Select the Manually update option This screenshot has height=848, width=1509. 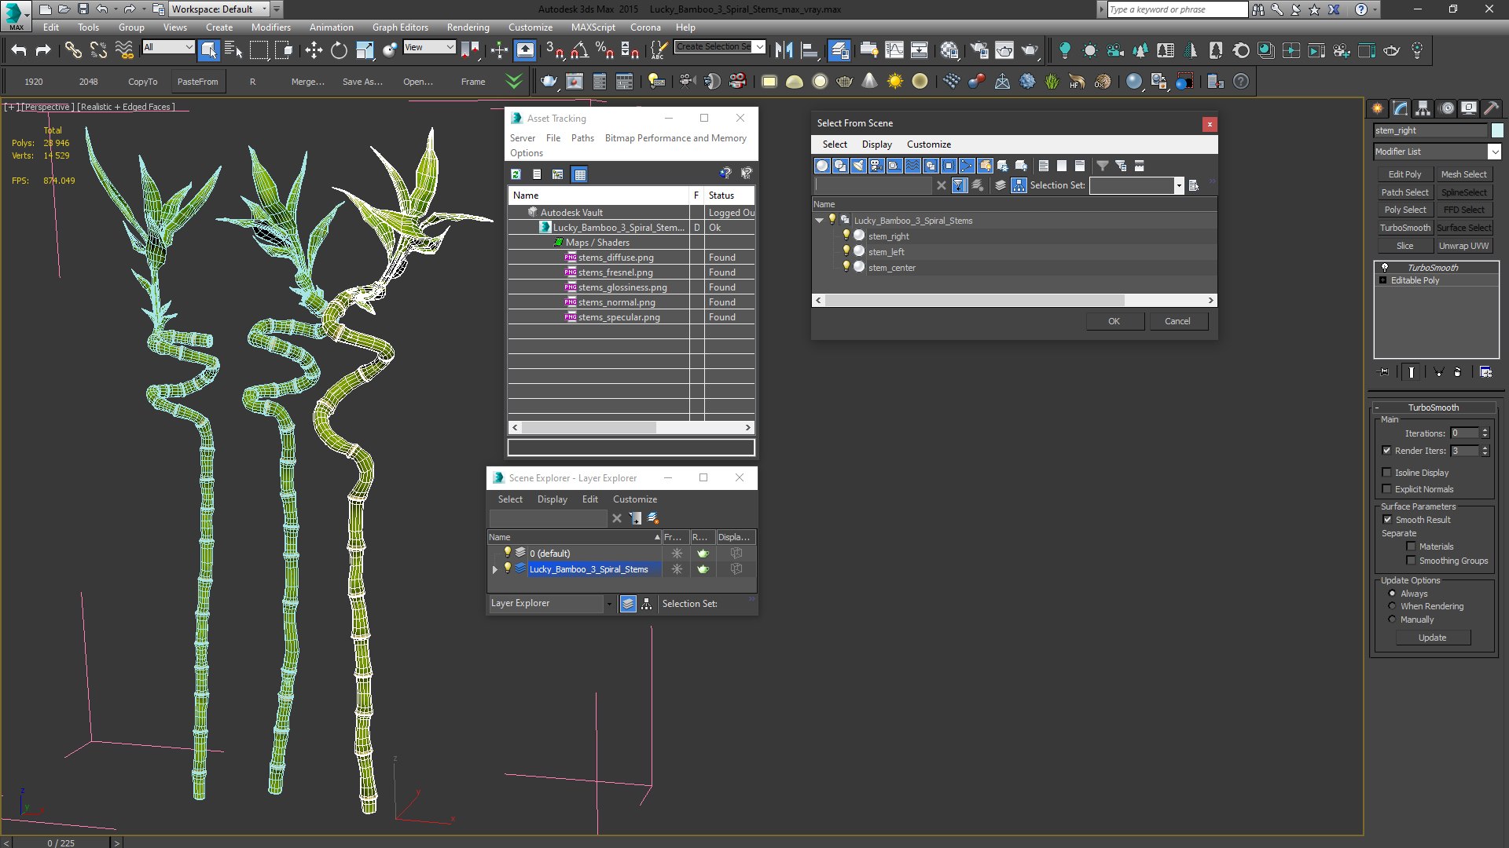pyautogui.click(x=1393, y=620)
